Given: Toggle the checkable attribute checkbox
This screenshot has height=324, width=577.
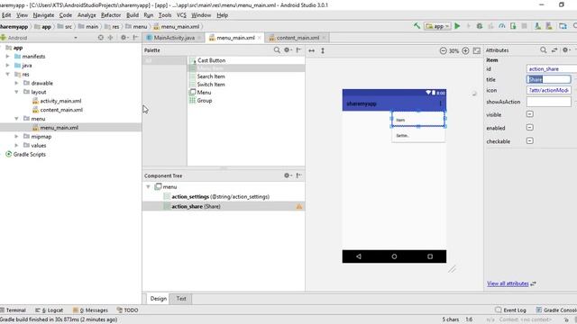Looking at the screenshot, I should coord(530,140).
